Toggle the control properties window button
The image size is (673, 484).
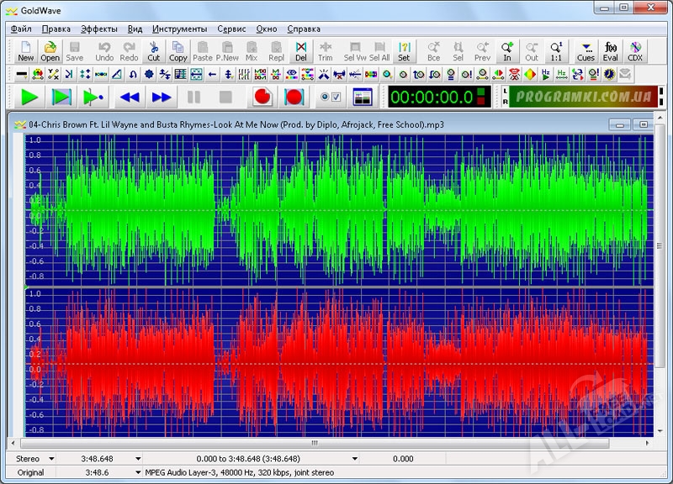(363, 97)
